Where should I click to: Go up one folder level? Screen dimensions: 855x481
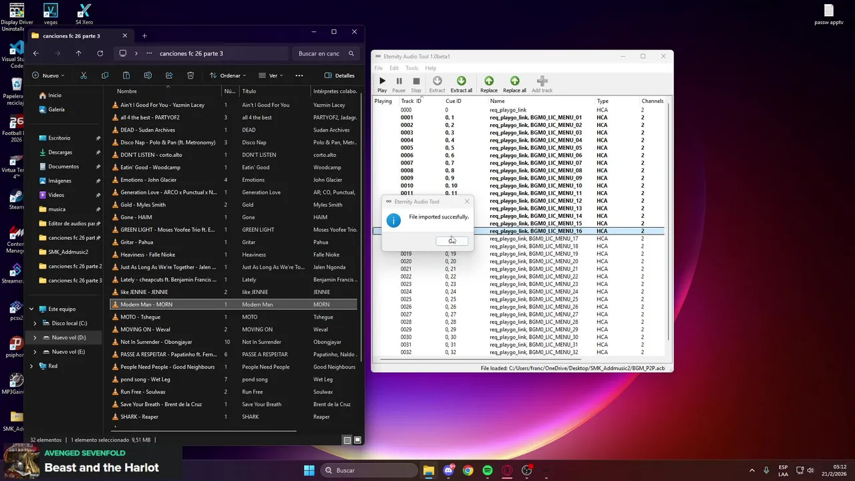click(79, 53)
